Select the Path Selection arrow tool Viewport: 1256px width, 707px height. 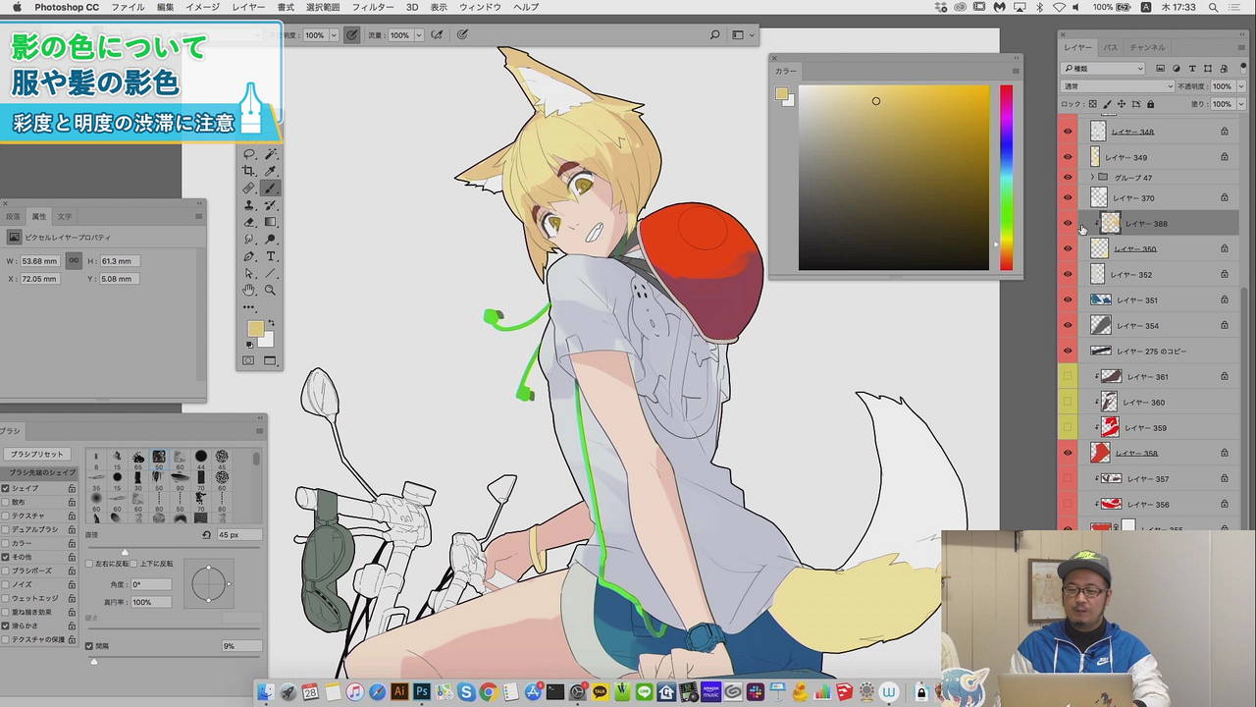[x=249, y=273]
